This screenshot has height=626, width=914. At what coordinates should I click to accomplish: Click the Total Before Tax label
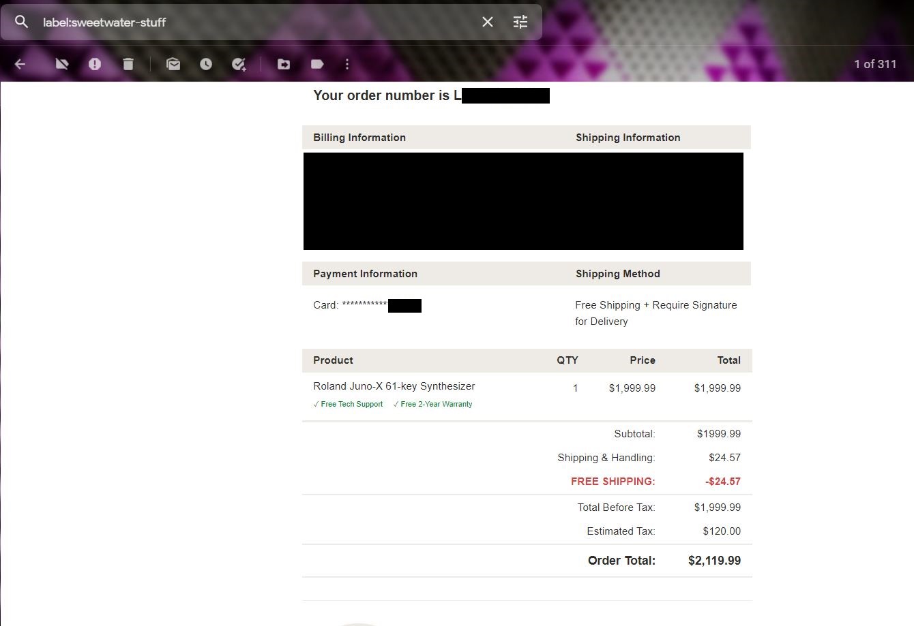point(616,507)
